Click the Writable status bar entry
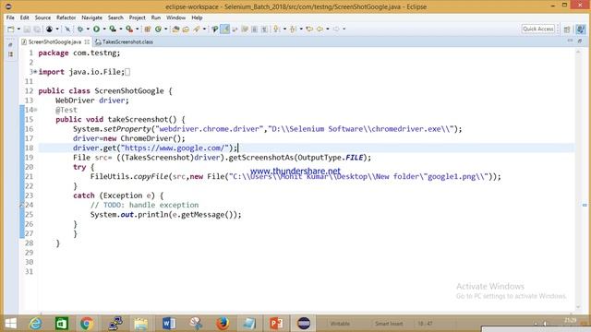This screenshot has height=332, width=591. [x=340, y=324]
